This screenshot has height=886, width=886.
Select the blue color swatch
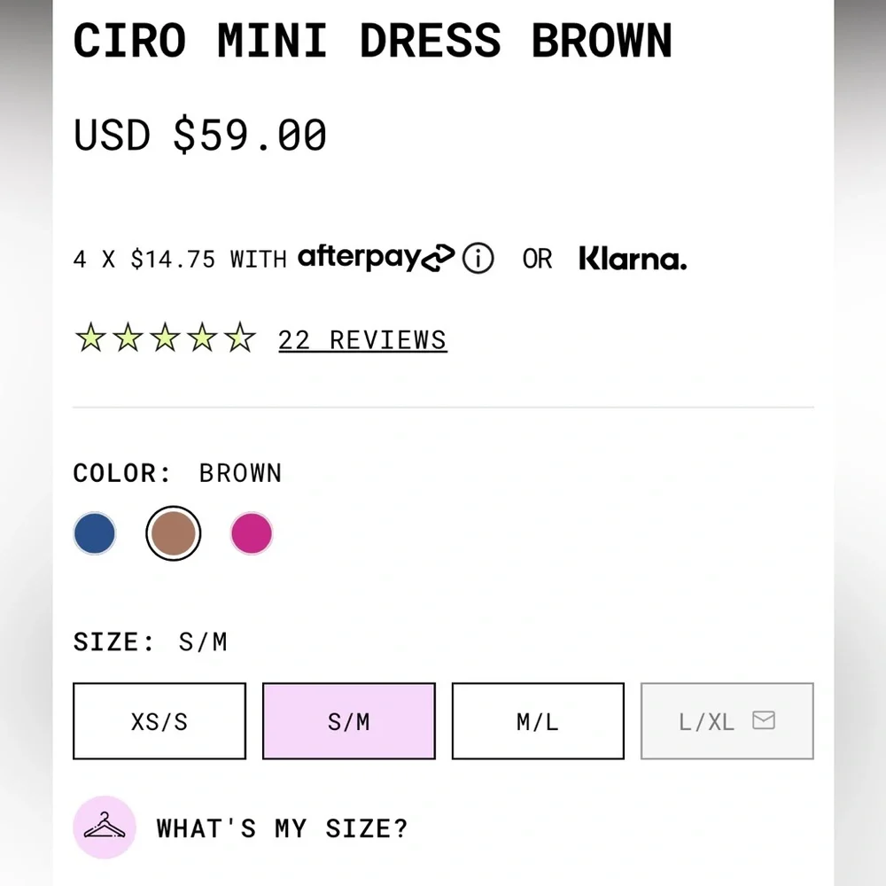[x=94, y=532]
